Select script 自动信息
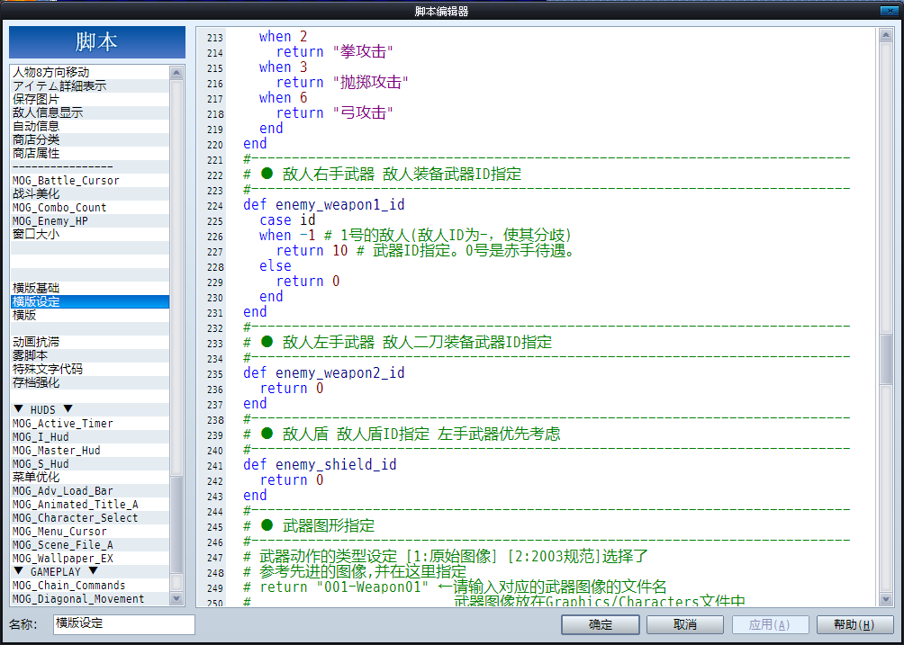Image resolution: width=904 pixels, height=645 pixels. pos(90,126)
